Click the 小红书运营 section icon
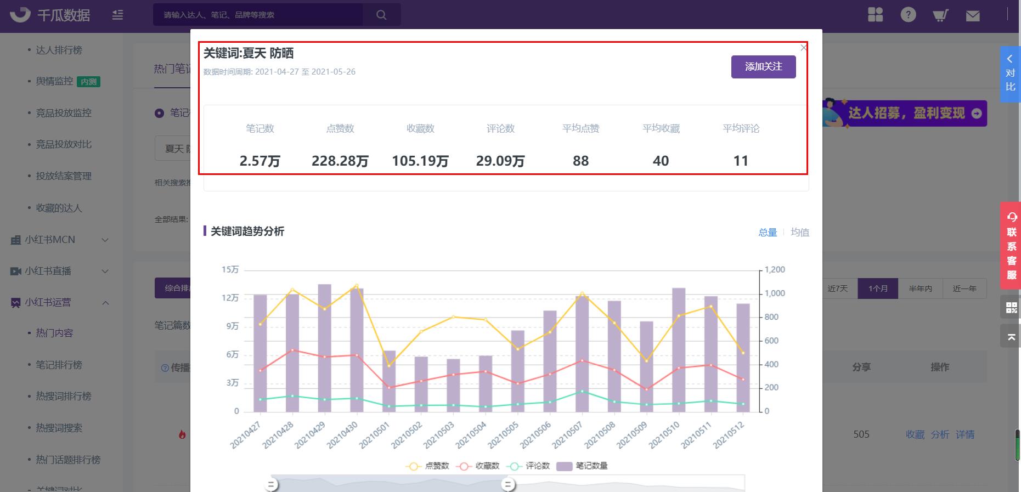The height and width of the screenshot is (492, 1021). pos(15,302)
